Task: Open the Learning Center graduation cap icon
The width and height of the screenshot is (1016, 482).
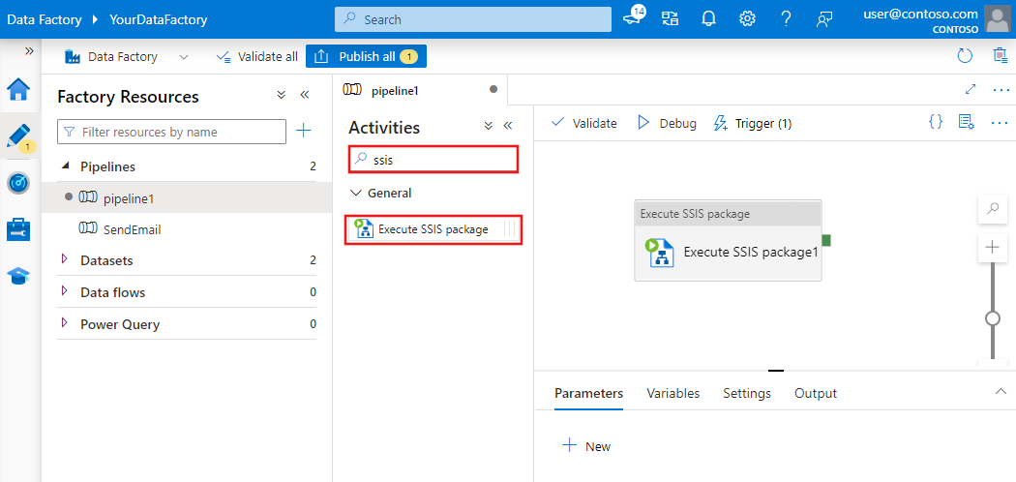Action: 18,276
